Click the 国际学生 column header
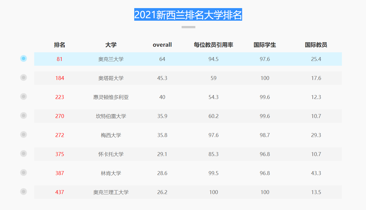 265,45
